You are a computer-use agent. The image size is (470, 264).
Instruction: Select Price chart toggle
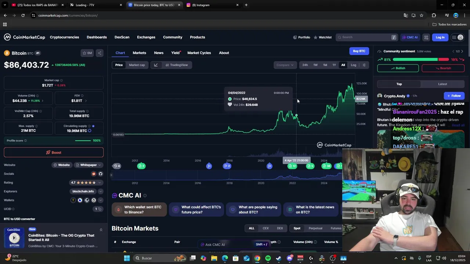click(119, 65)
